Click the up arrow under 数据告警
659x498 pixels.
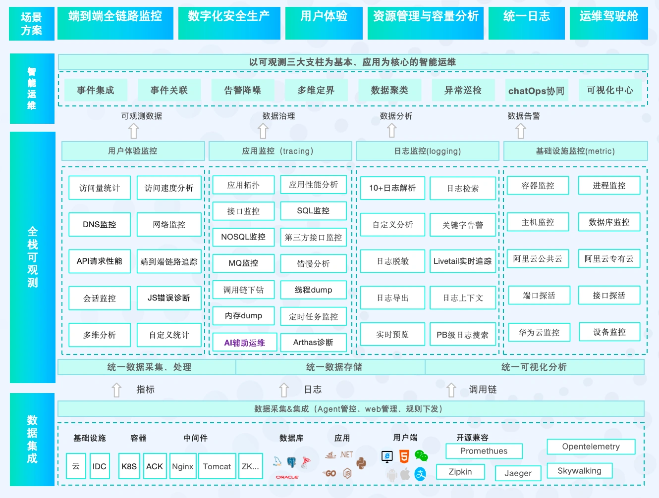(521, 131)
